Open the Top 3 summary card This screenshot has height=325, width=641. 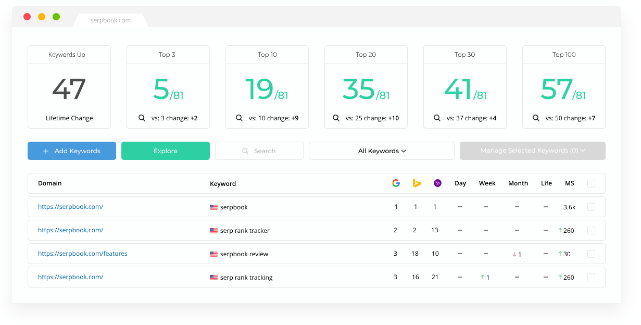tap(168, 87)
